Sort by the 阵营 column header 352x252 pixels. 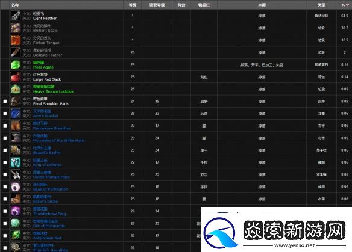(x=181, y=5)
